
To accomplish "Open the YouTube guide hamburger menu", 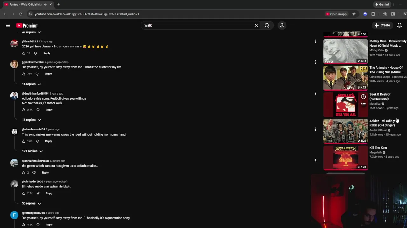I will coord(8,25).
